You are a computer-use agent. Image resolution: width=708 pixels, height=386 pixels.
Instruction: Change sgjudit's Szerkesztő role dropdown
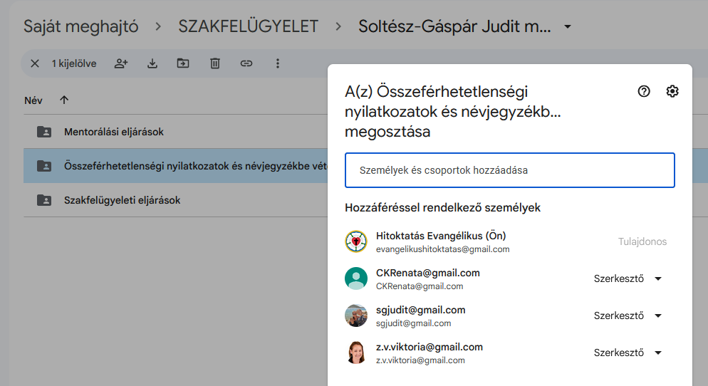tap(628, 315)
